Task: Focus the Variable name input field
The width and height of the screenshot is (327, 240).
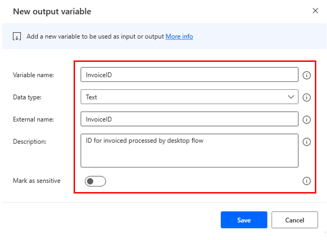Action: pos(189,74)
